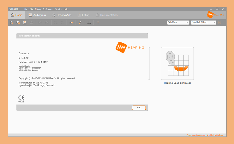Switch to the Hearing Aids tab
Screen dimensions: 234x144
pos(62,15)
